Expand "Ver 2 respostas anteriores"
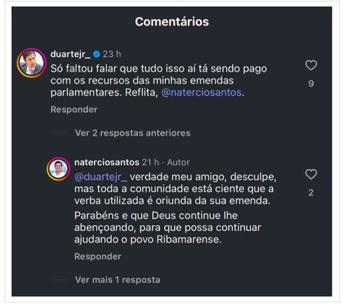This screenshot has height=304, width=343. coord(133,133)
